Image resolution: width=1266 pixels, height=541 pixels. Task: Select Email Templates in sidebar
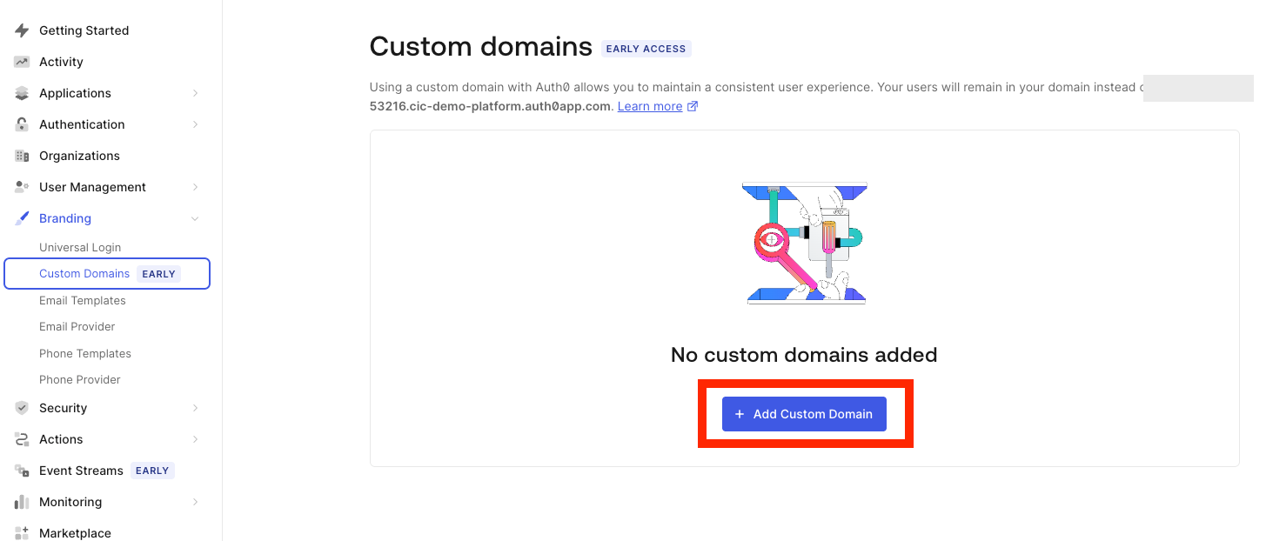coord(83,301)
